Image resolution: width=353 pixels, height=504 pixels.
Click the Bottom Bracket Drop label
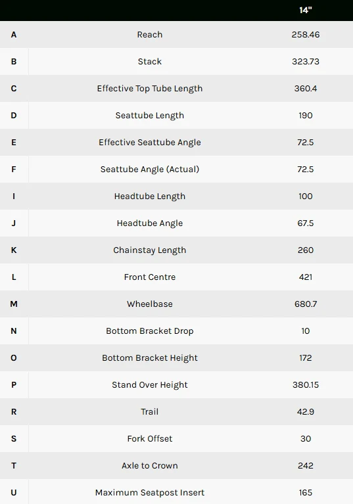pos(149,331)
